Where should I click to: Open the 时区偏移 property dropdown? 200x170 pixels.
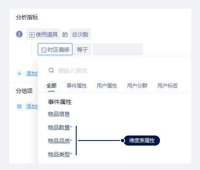pyautogui.click(x=55, y=49)
